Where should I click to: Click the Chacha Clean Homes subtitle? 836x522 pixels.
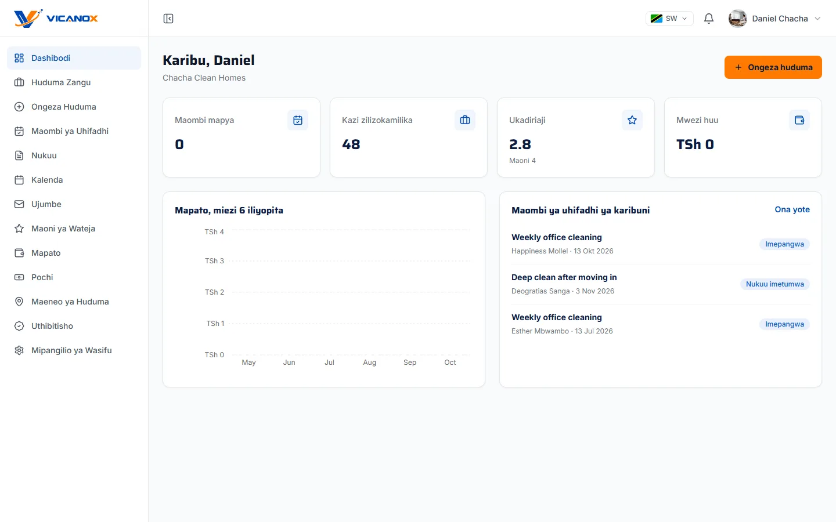click(x=204, y=78)
